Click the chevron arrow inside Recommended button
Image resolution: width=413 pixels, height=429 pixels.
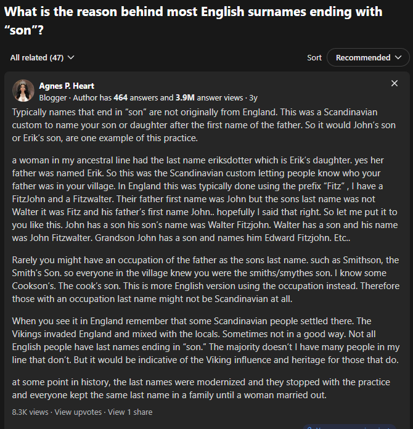click(398, 57)
